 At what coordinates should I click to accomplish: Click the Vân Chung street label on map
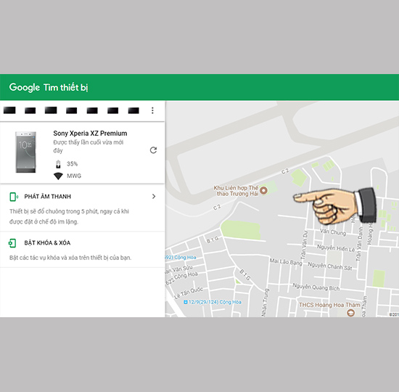click(333, 232)
